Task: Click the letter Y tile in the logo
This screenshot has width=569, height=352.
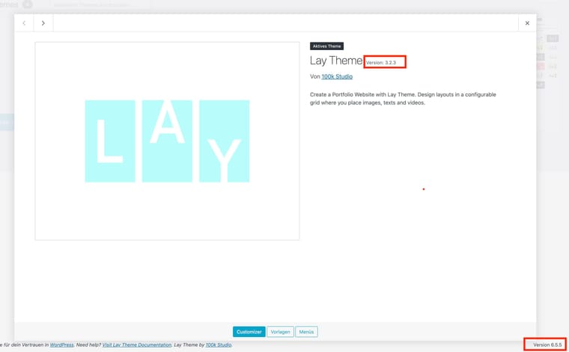Action: (x=224, y=141)
